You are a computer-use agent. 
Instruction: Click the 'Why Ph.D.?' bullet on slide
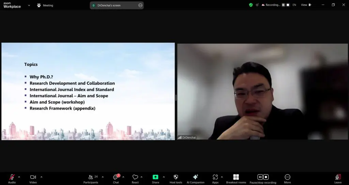coord(41,77)
